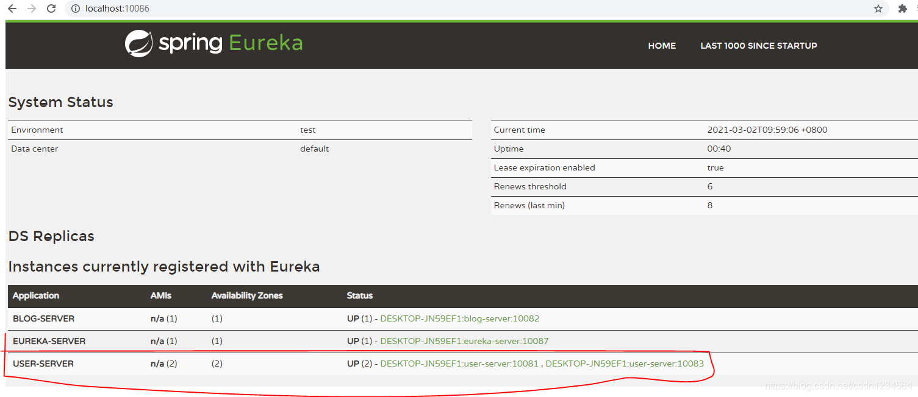The image size is (918, 397).
Task: Click the Status column header
Action: tap(360, 295)
